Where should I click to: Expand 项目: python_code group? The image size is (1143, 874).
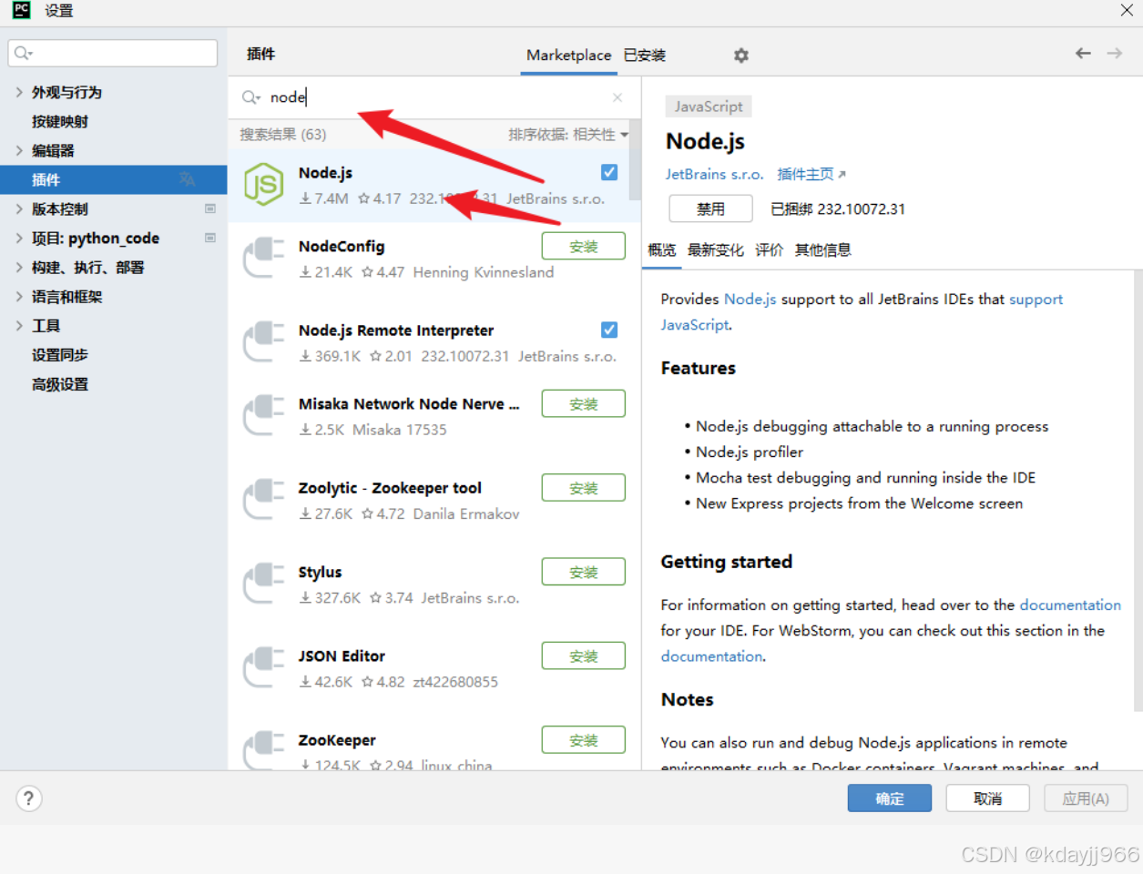(x=19, y=238)
